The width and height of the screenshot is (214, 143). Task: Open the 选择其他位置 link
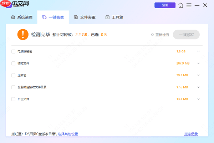click(x=68, y=134)
